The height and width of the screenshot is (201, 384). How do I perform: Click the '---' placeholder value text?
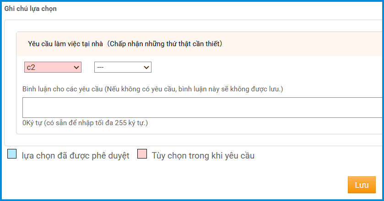point(100,67)
